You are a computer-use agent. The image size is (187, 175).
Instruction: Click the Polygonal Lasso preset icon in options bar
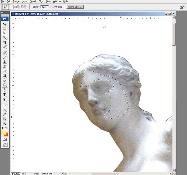click(x=5, y=7)
